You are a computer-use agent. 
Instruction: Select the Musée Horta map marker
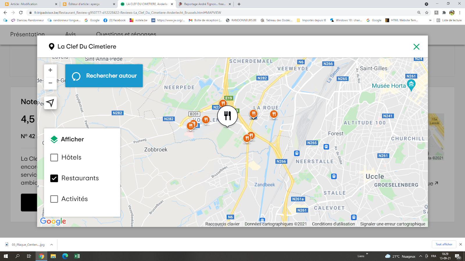point(411,85)
